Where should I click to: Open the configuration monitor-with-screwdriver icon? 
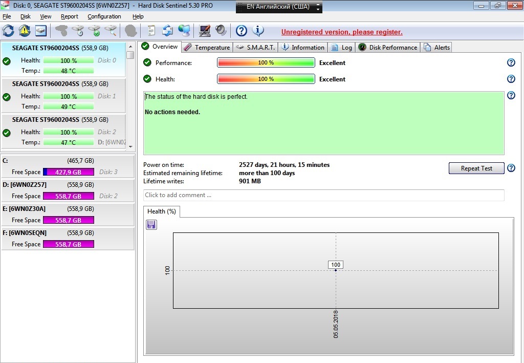[204, 31]
